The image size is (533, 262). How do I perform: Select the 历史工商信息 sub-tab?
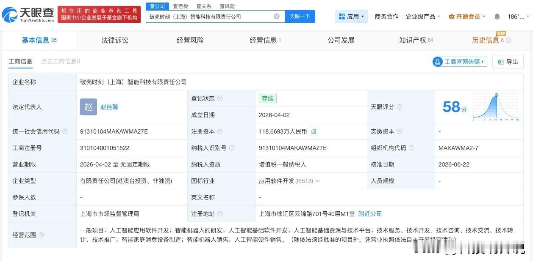coord(61,61)
